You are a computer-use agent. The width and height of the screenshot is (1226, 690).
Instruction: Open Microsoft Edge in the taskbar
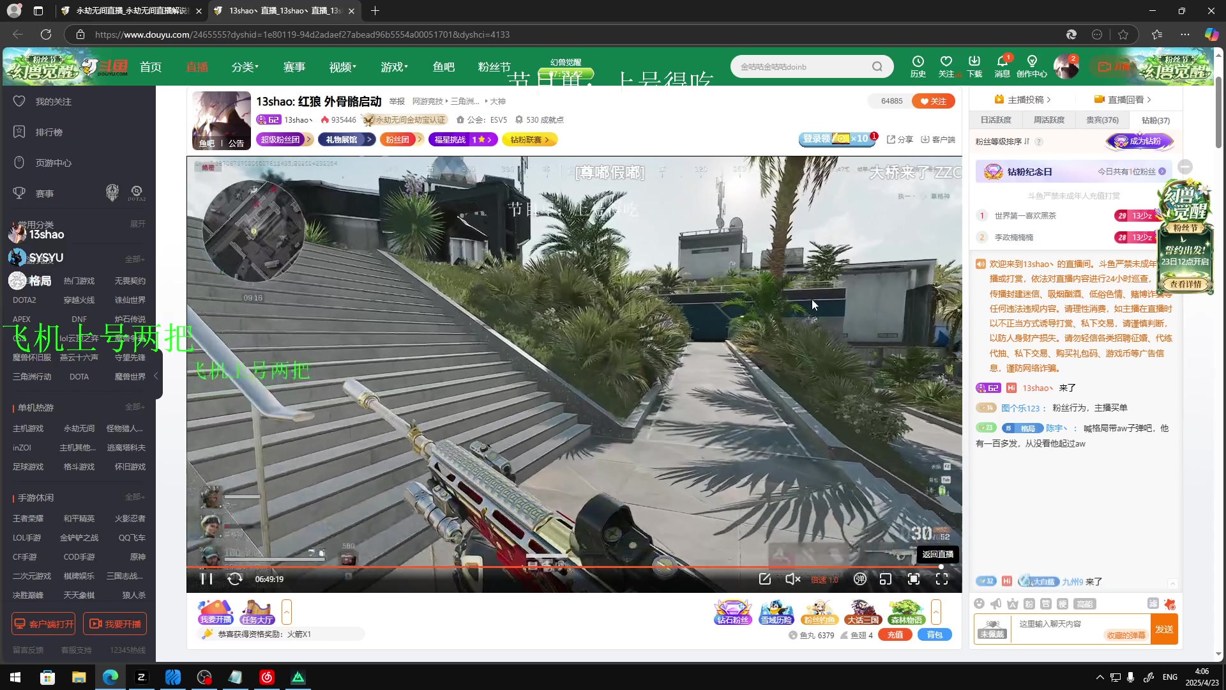pos(110,677)
